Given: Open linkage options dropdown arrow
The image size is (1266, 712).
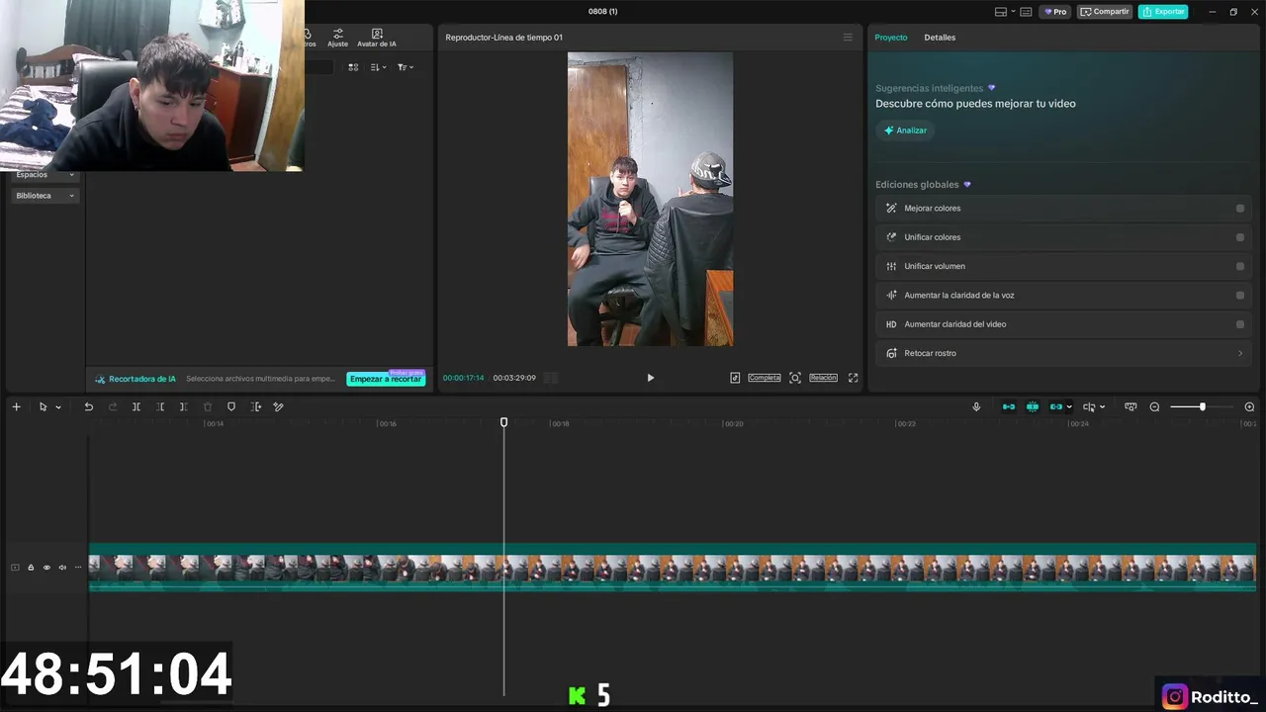Looking at the screenshot, I should [x=1069, y=406].
